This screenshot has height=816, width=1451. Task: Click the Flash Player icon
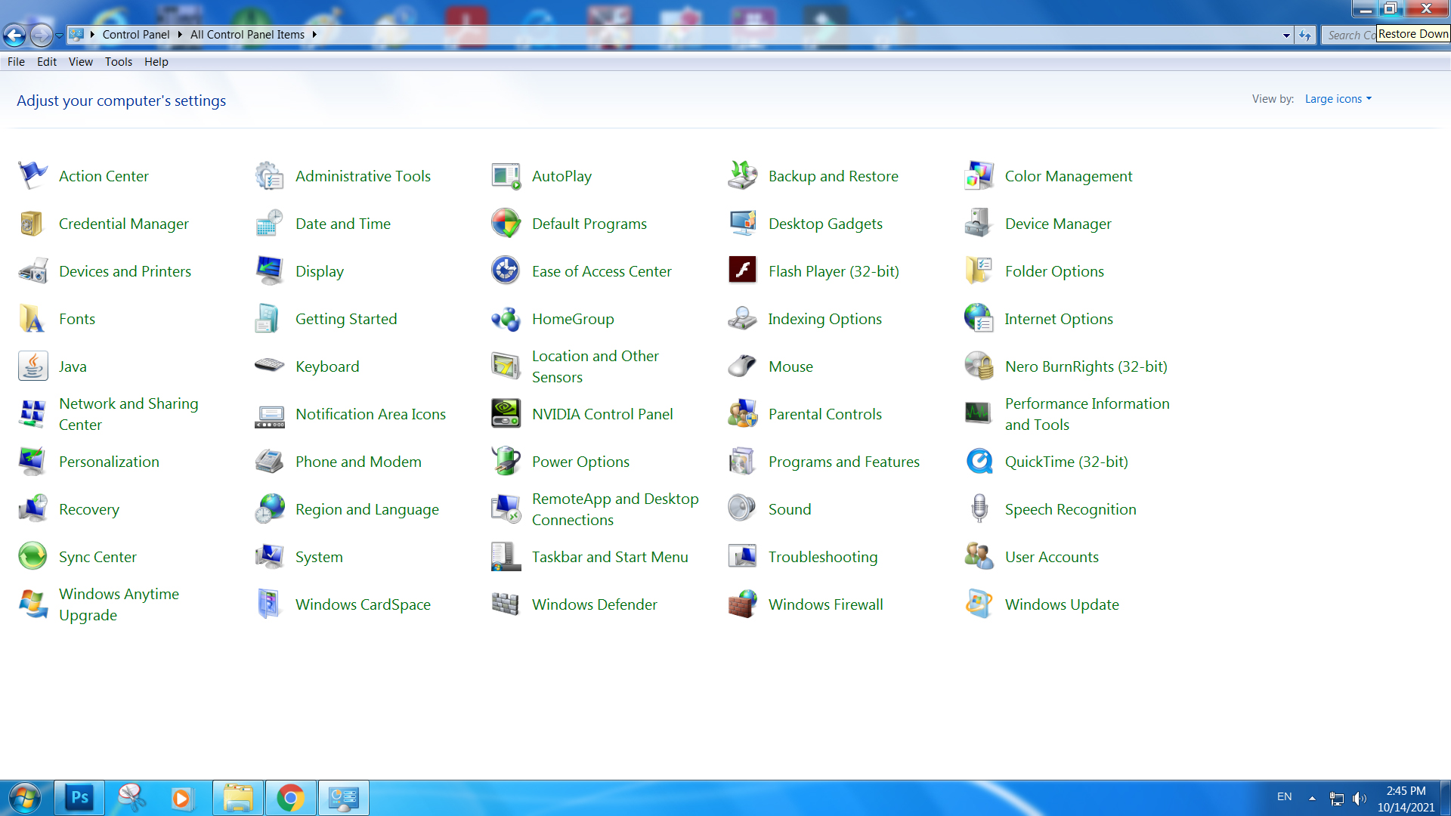[x=743, y=270]
